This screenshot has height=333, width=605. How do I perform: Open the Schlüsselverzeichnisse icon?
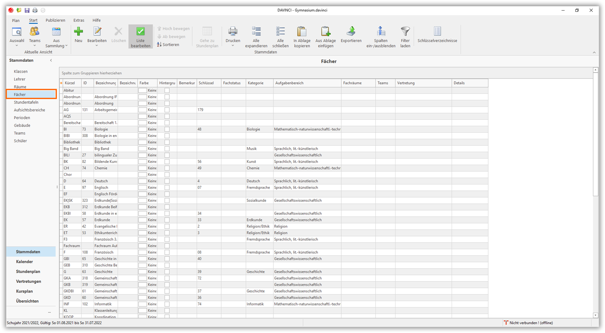(x=437, y=32)
